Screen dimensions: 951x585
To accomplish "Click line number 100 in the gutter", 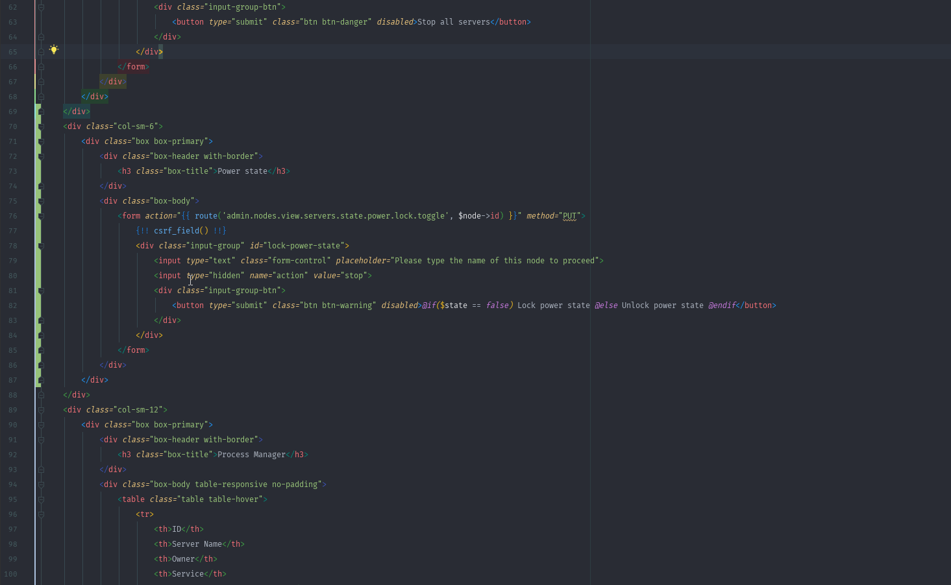I will point(10,574).
